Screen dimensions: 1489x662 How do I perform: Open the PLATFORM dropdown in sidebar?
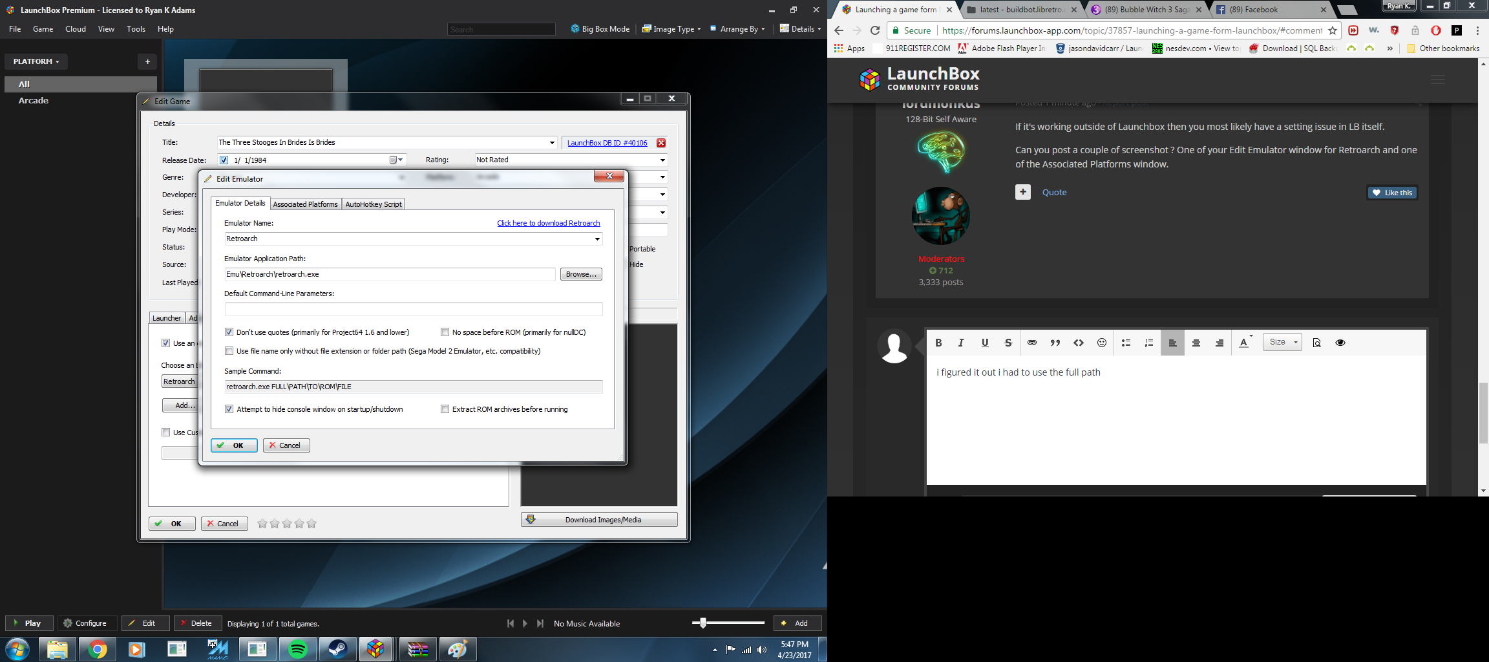pos(36,61)
